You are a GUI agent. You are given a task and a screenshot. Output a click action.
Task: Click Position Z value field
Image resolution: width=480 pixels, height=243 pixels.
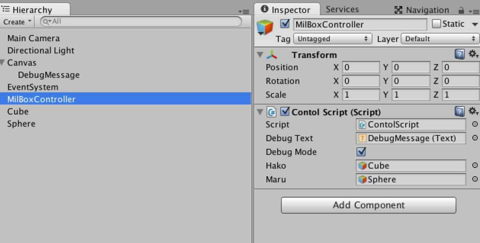coord(461,67)
